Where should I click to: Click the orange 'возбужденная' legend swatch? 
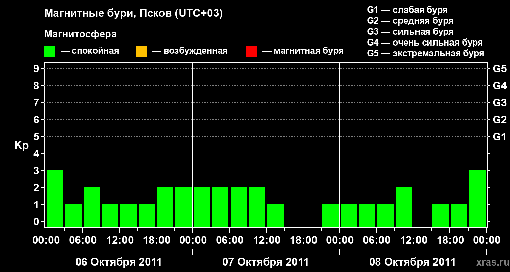coord(141,51)
